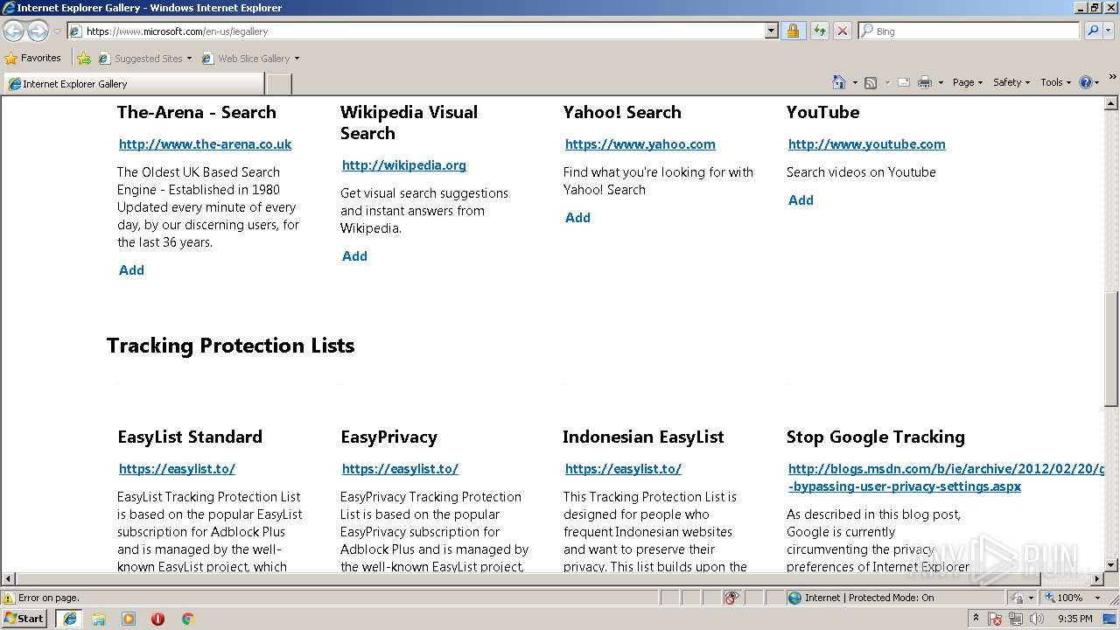The height and width of the screenshot is (630, 1120).
Task: Open the Help menu dropdown arrow
Action: point(1098,82)
